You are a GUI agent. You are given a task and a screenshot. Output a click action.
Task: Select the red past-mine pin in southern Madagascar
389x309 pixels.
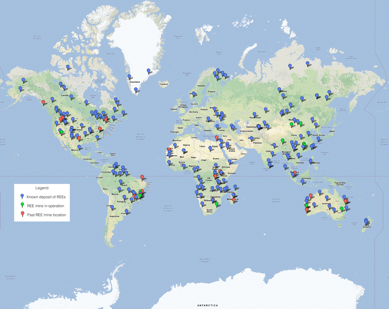(x=233, y=200)
